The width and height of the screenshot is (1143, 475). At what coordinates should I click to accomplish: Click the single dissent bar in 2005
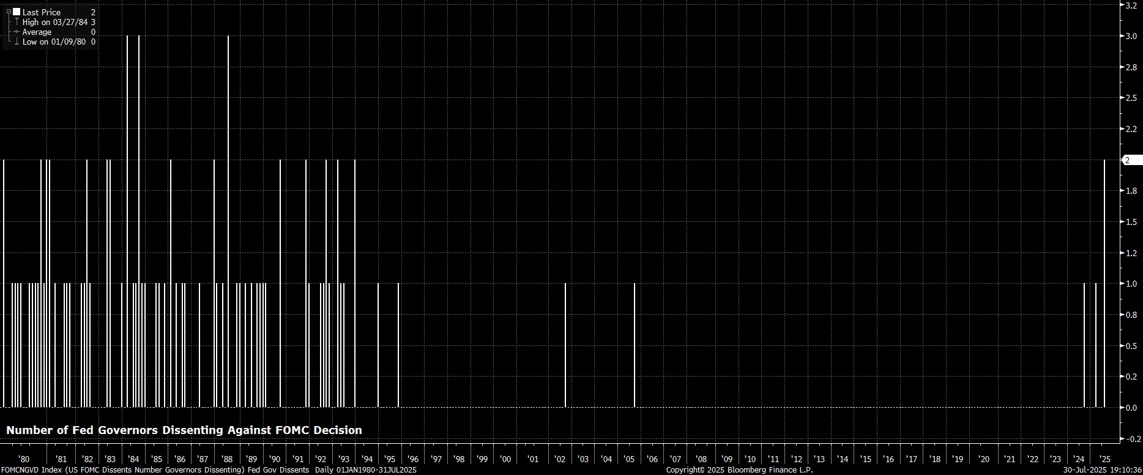[635, 345]
